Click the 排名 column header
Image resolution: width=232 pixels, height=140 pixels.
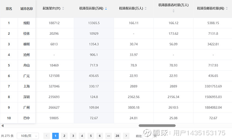tap(9, 9)
